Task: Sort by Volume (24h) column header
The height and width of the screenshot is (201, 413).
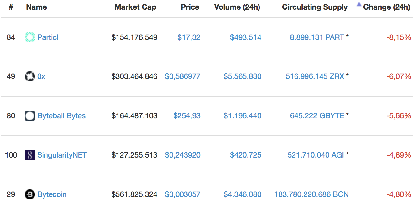Action: pyautogui.click(x=237, y=7)
